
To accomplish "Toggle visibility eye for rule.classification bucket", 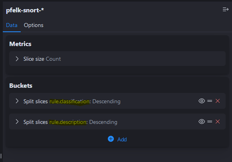I will pyautogui.click(x=202, y=101).
